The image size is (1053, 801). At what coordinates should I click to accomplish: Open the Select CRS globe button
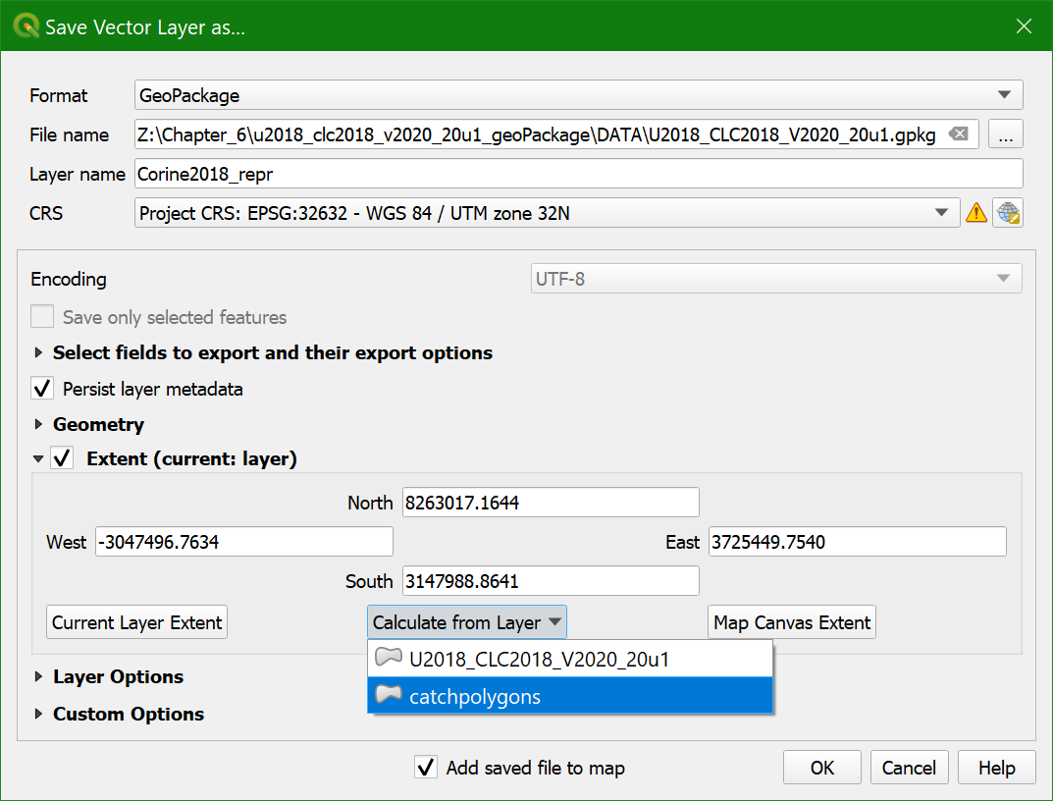click(x=1009, y=213)
